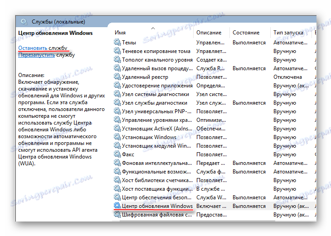This screenshot has width=331, height=236.
Task: Click the gear icon of Центр обновления Windows
Action: 117,206
